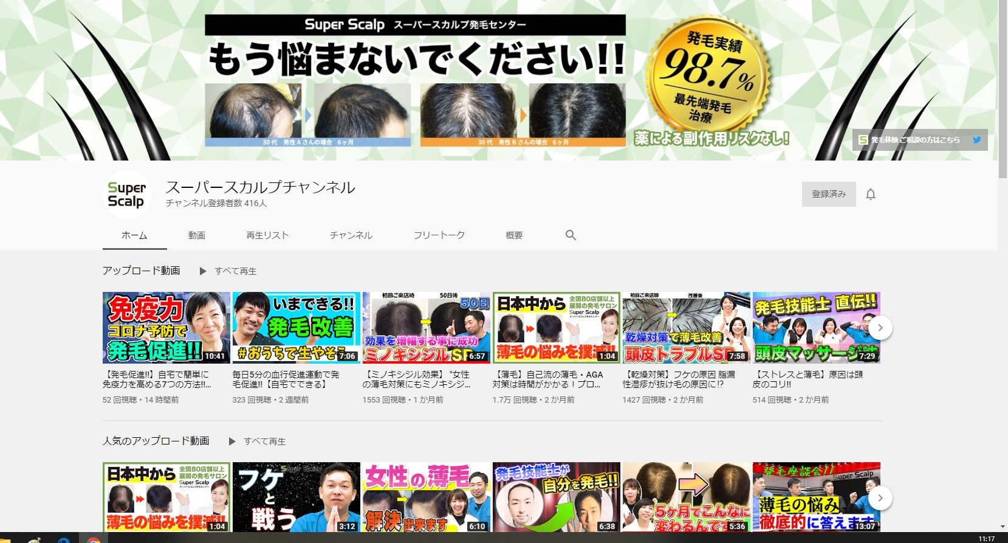Click the taskbar clock showing 11:17
Viewport: 1008px width, 543px height.
(x=987, y=539)
